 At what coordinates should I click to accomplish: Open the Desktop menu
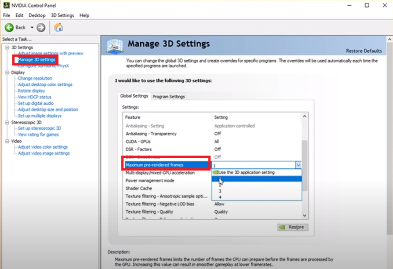[37, 15]
